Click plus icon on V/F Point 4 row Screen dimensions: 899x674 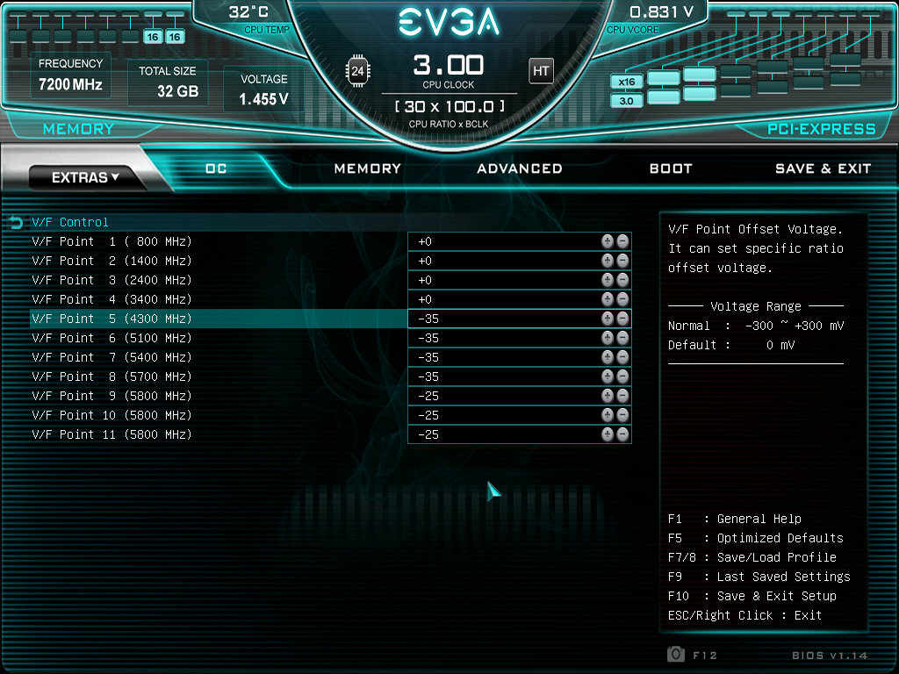coord(608,299)
